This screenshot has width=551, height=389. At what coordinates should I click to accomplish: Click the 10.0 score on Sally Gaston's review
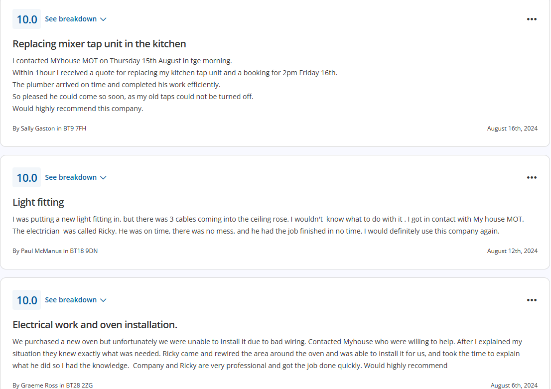click(x=27, y=19)
